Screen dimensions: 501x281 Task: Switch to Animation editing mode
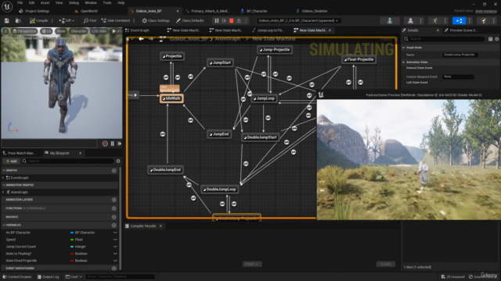[435, 21]
